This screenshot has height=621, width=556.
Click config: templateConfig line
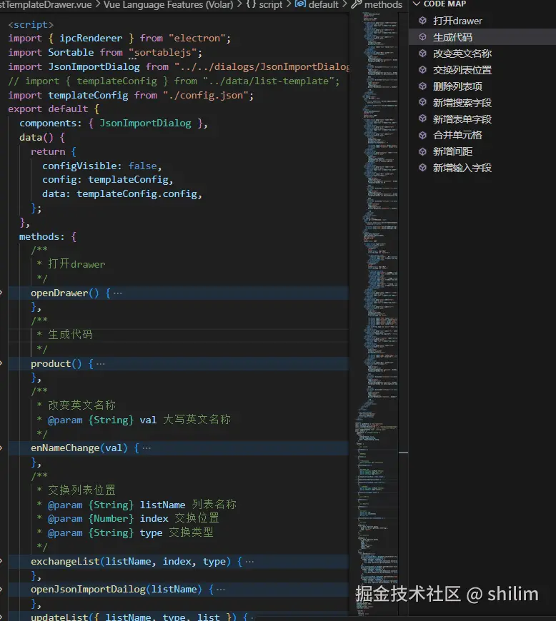108,179
